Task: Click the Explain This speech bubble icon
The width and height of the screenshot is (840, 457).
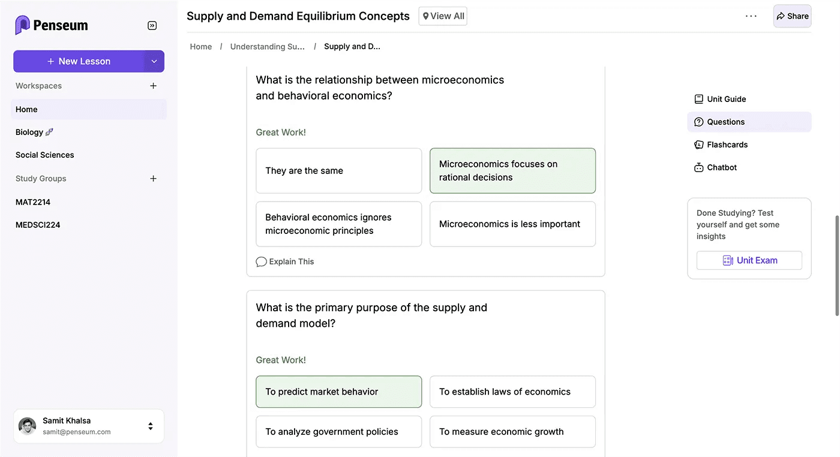Action: pyautogui.click(x=261, y=261)
